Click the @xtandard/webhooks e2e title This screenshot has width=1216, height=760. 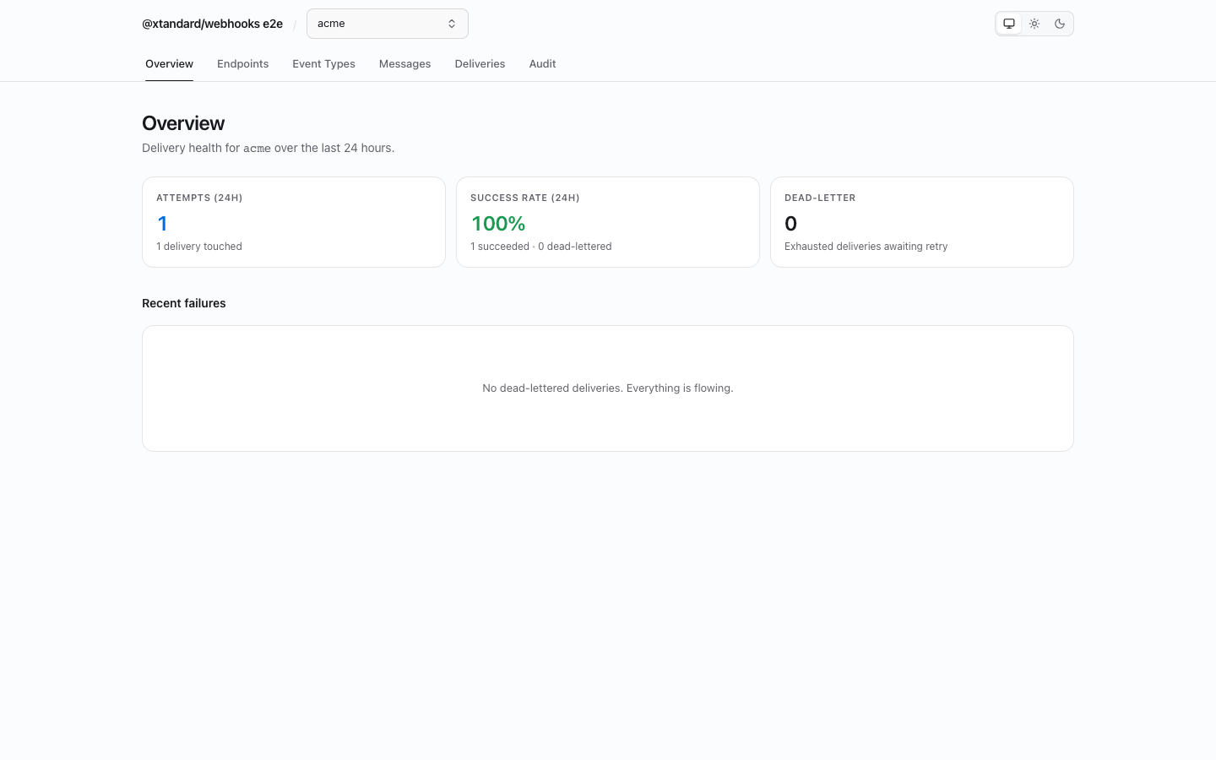point(212,24)
